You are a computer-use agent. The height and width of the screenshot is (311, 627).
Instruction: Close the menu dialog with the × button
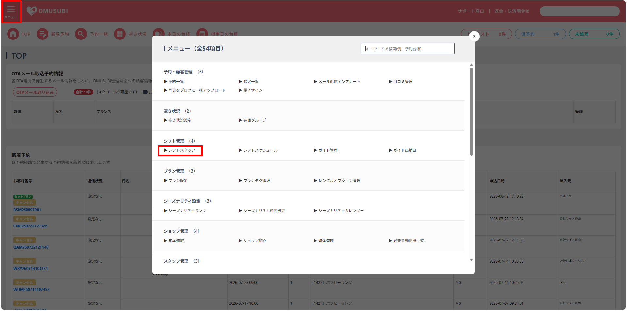click(474, 36)
